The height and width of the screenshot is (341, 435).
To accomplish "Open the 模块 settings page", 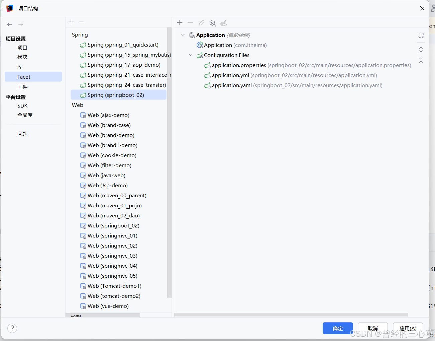I will (22, 57).
